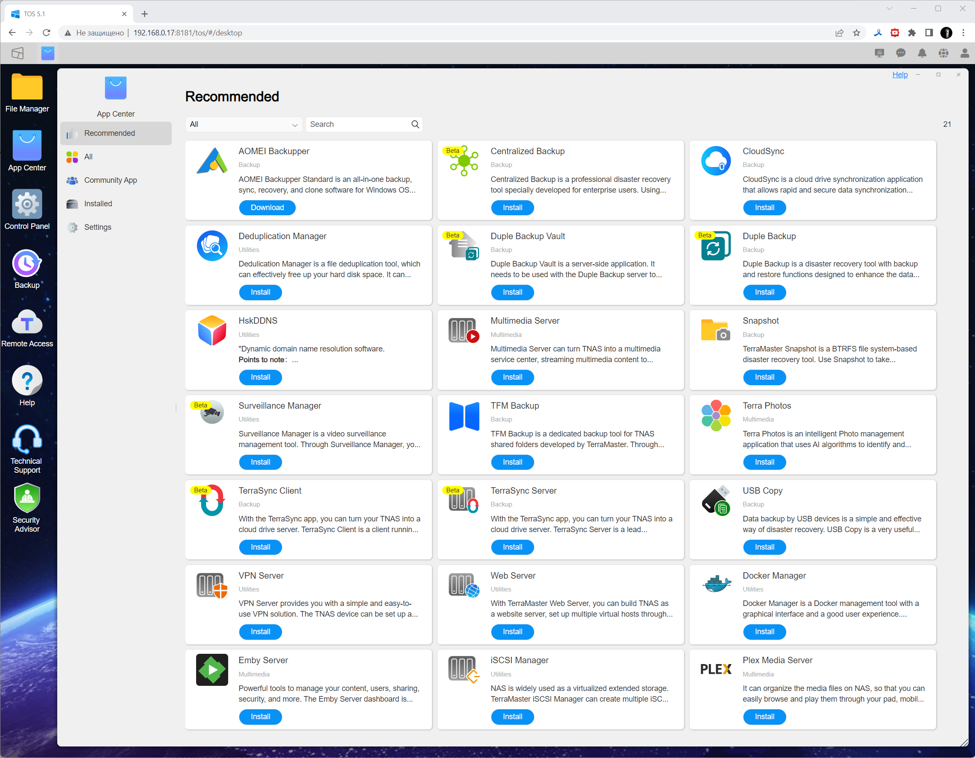Open the user account icon
975x758 pixels.
[x=964, y=53]
